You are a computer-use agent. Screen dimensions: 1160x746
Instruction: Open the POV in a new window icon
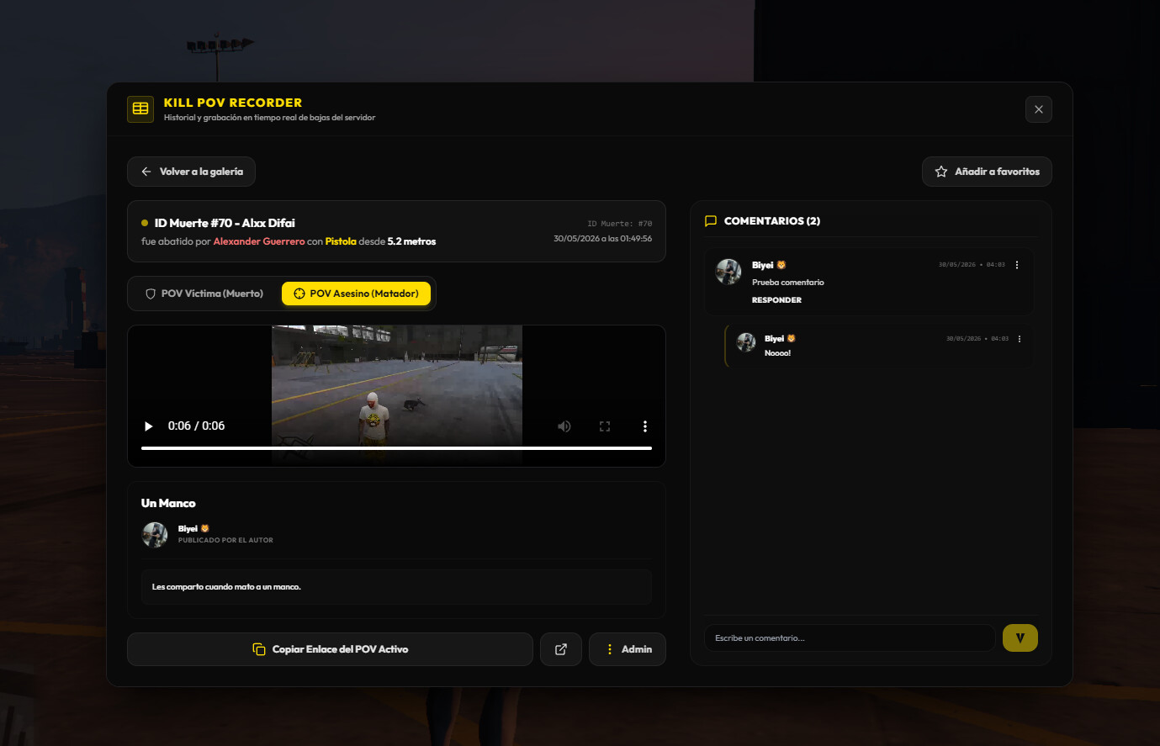561,649
